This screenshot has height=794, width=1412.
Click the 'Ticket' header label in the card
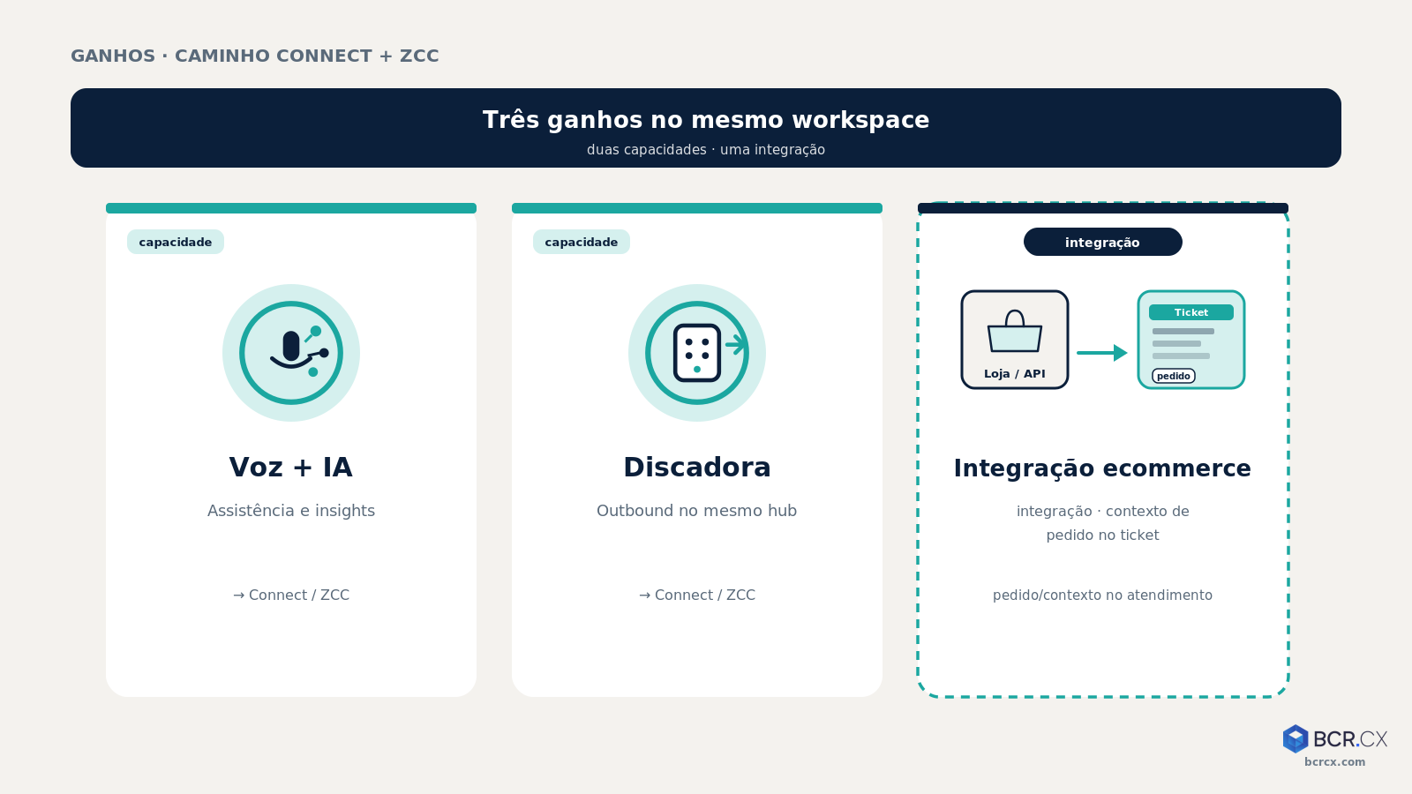click(1191, 312)
